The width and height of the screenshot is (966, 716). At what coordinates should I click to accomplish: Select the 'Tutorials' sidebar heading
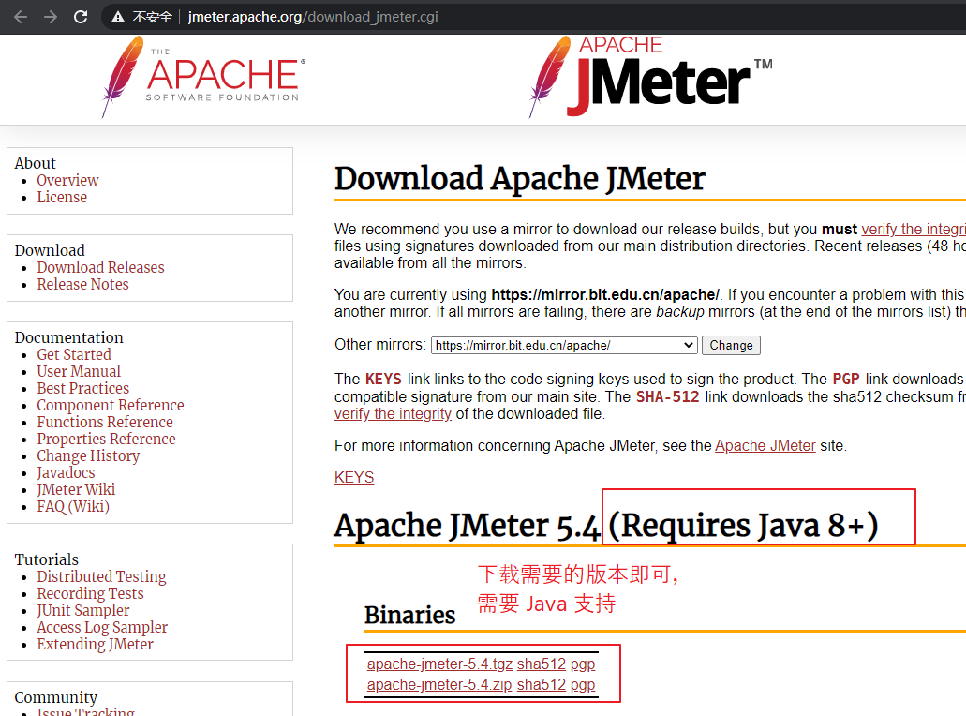[x=47, y=559]
